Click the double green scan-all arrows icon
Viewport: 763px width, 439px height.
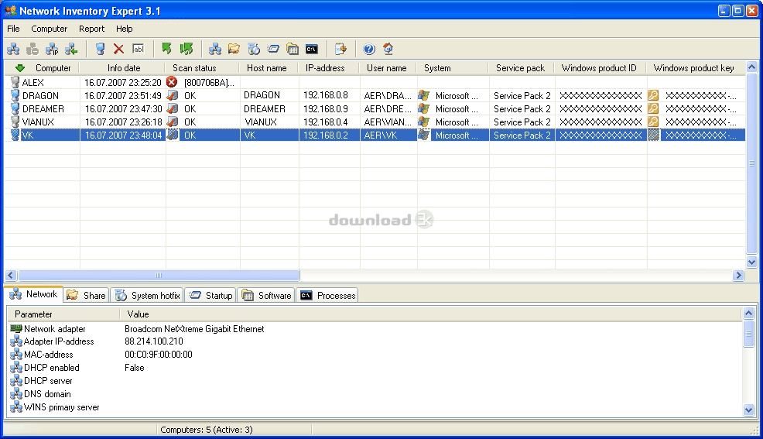coord(186,49)
